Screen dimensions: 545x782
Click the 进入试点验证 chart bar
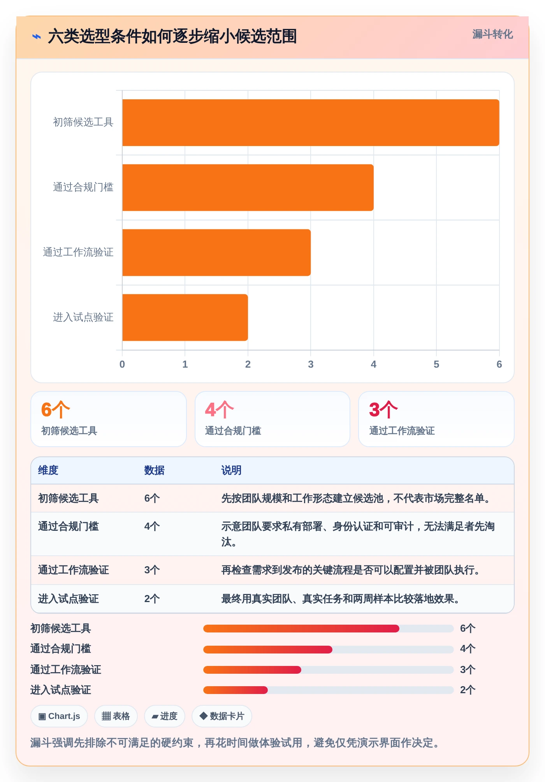185,317
